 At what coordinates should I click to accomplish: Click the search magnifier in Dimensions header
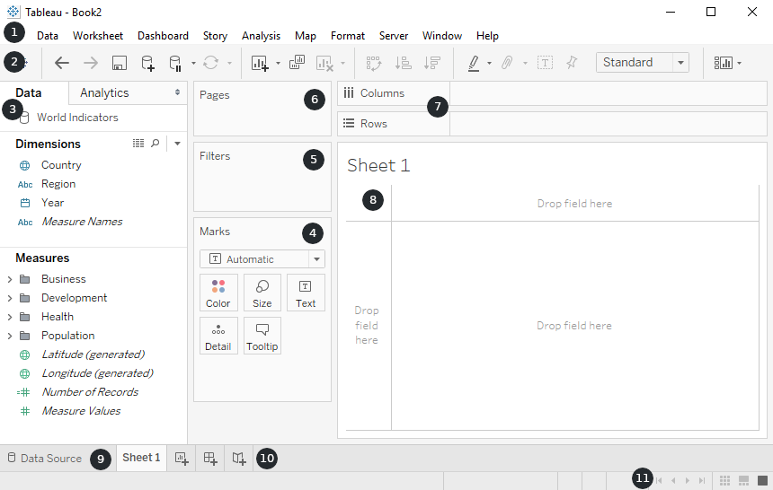[155, 144]
